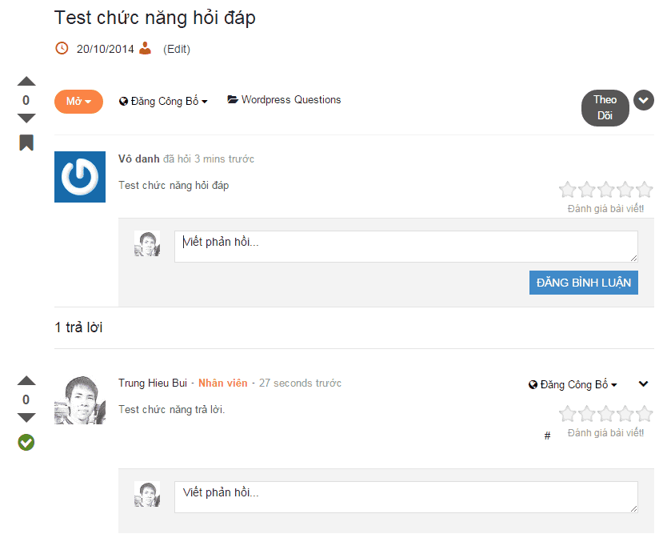Click the permalink # icon under the answer
This screenshot has width=671, height=546.
click(546, 435)
